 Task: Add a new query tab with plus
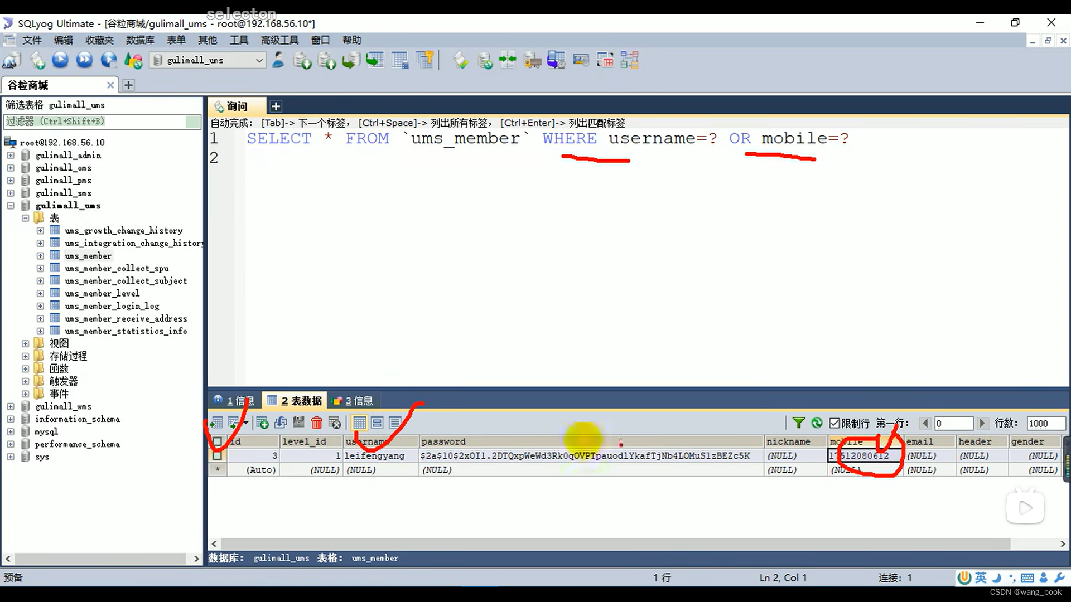point(276,106)
